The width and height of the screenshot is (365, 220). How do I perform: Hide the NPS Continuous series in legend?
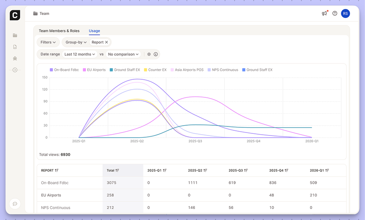point(222,70)
